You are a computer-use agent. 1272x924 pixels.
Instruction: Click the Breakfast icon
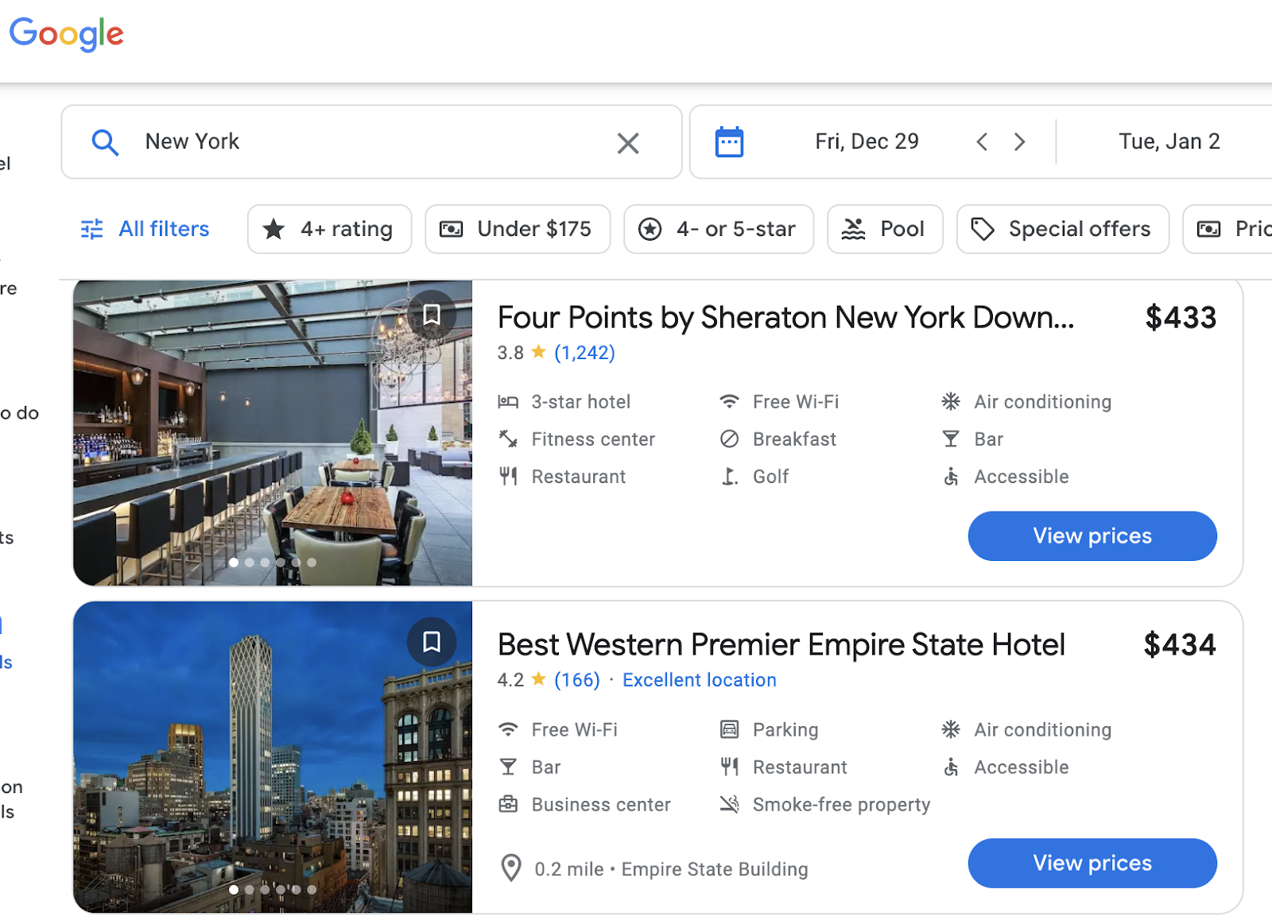pos(730,439)
